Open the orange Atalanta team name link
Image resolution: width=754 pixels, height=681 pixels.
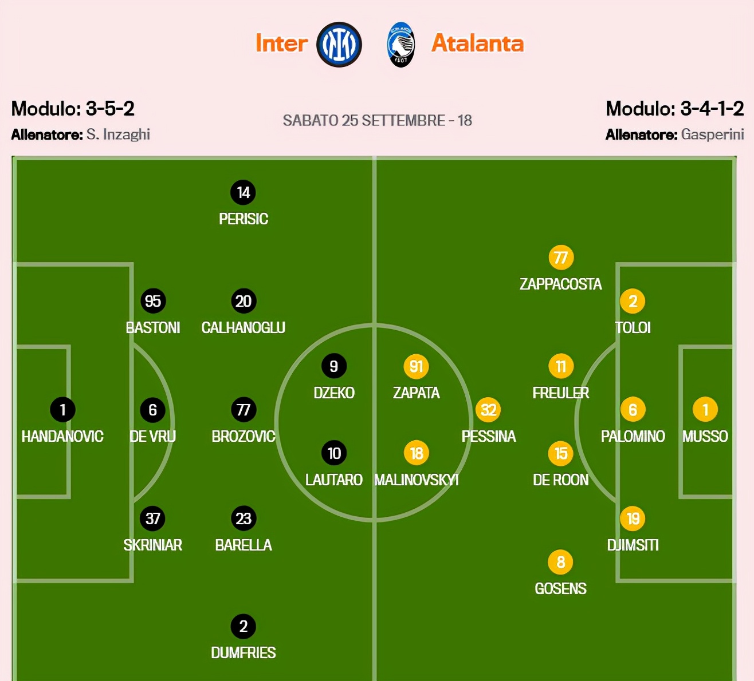(478, 43)
